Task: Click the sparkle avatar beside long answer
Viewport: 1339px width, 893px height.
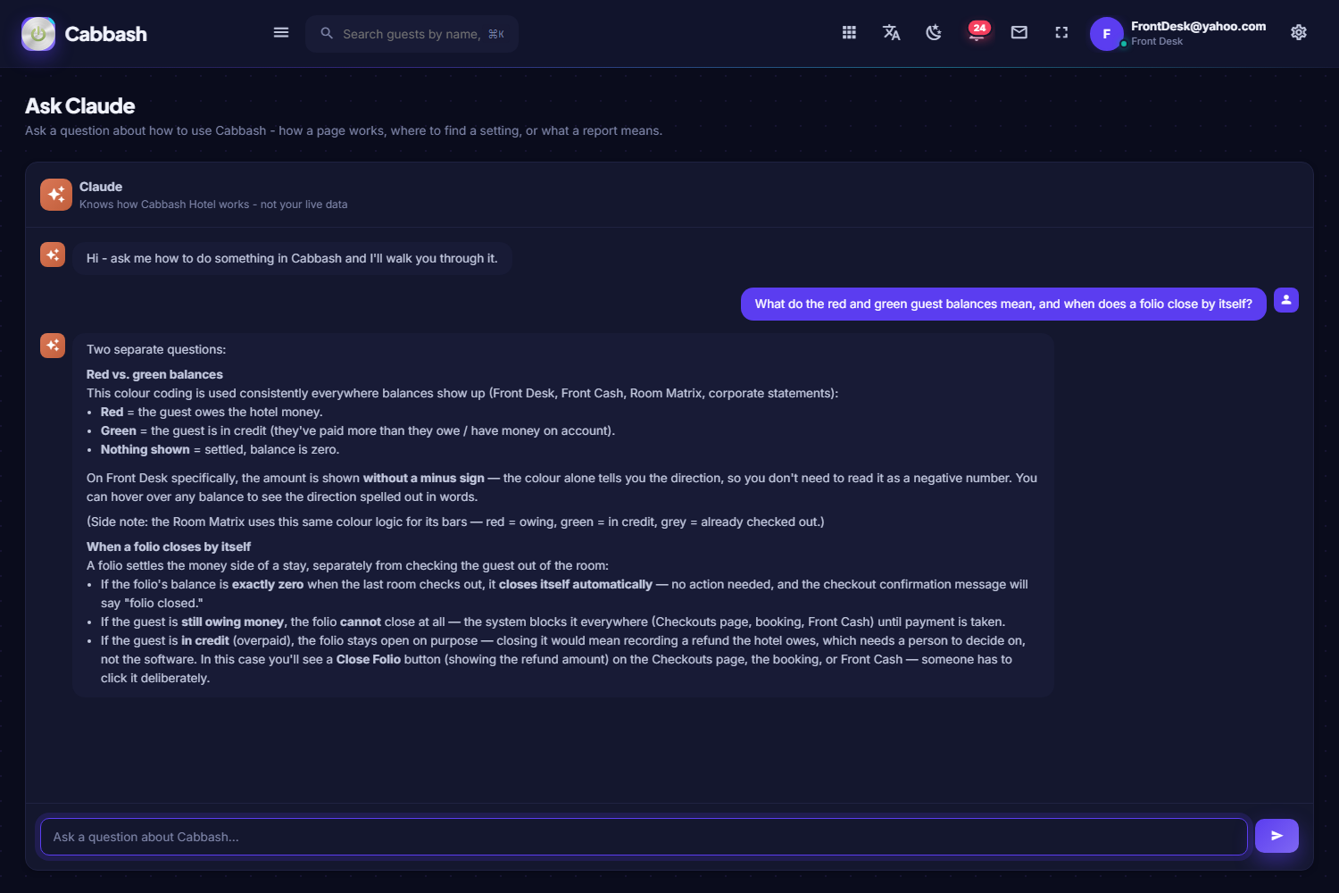Action: (x=53, y=346)
